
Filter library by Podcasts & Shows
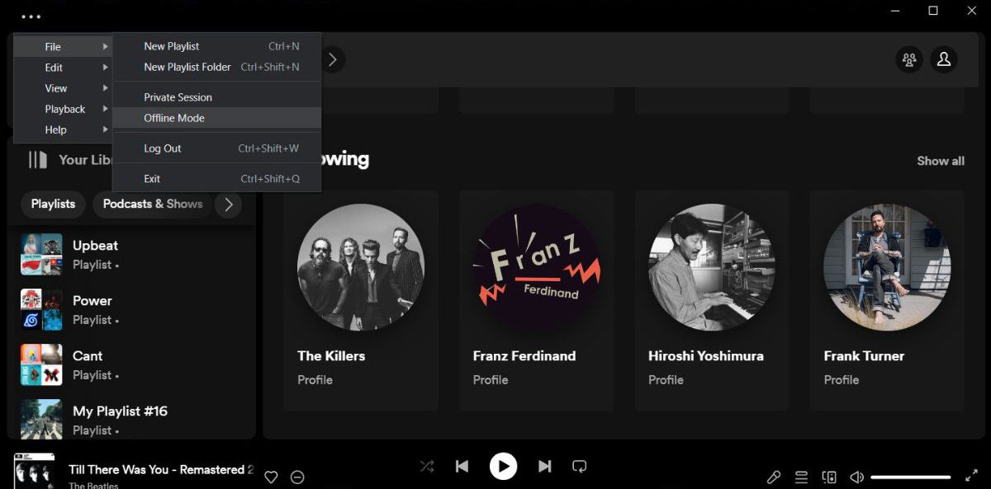(153, 205)
